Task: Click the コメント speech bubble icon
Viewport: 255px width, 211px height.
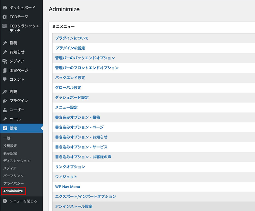Action: tap(5, 79)
